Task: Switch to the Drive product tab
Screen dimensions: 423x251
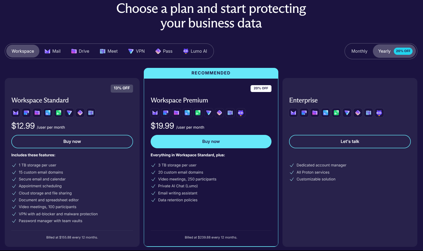Action: (x=80, y=51)
